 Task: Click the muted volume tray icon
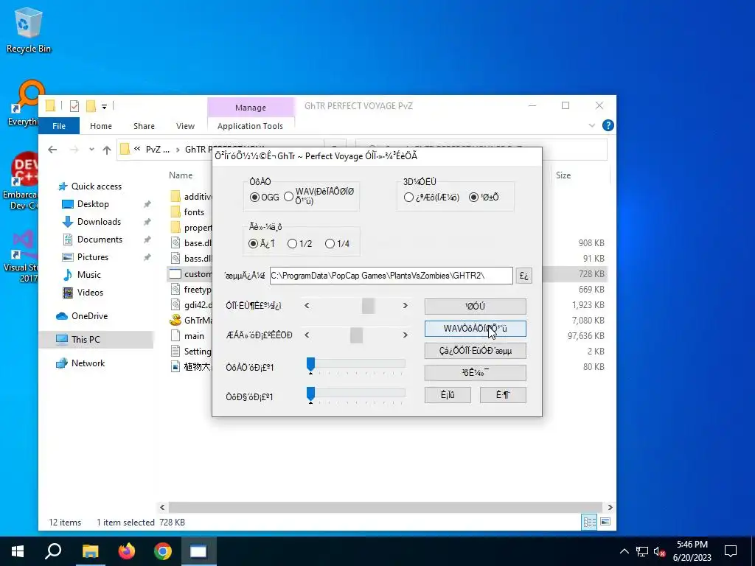(659, 551)
